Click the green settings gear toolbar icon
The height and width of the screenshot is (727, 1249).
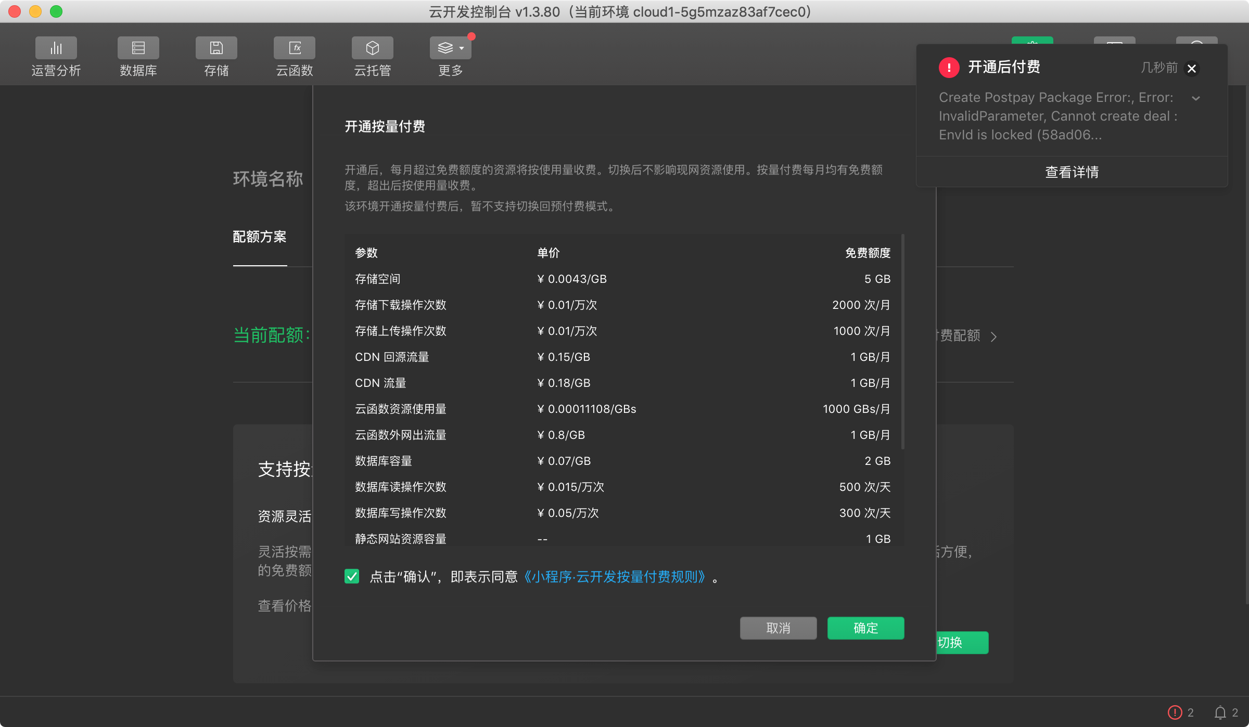[x=1032, y=41]
